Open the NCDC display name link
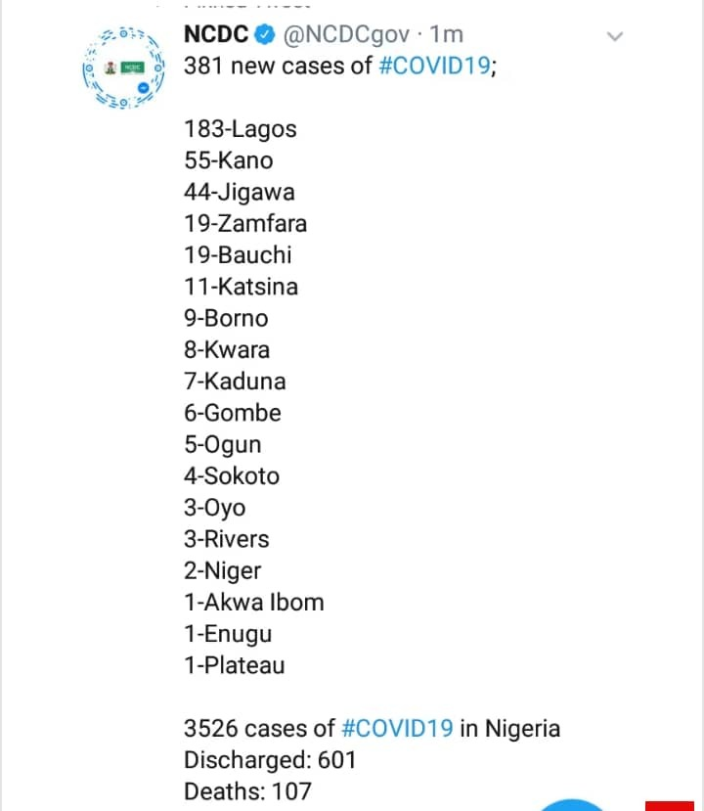704x811 pixels. coord(216,36)
